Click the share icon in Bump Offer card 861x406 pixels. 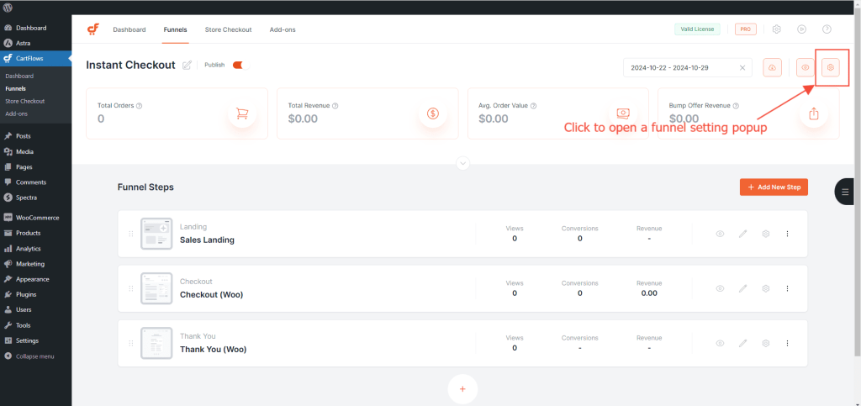[x=812, y=113]
